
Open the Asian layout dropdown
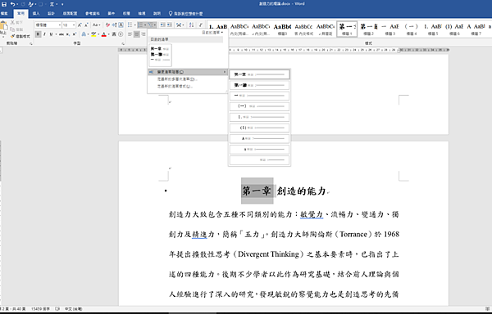[x=180, y=25]
